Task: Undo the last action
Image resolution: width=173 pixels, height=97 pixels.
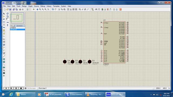Action: pos(53,9)
